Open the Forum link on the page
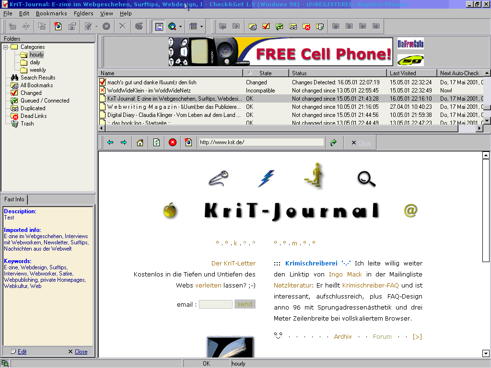 [x=382, y=337]
